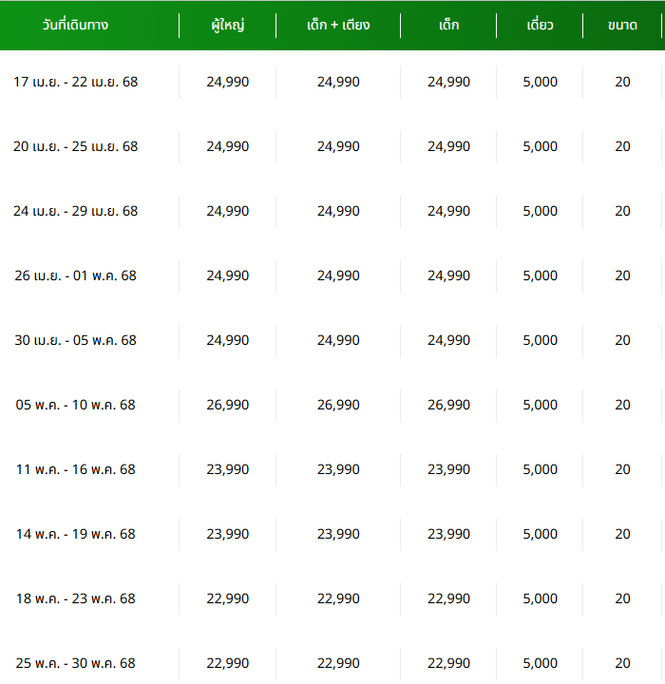Select the 17 เม.ย. - 22 เม.ย. 68 date row
Viewport: 665px width, 684px height.
[332, 82]
